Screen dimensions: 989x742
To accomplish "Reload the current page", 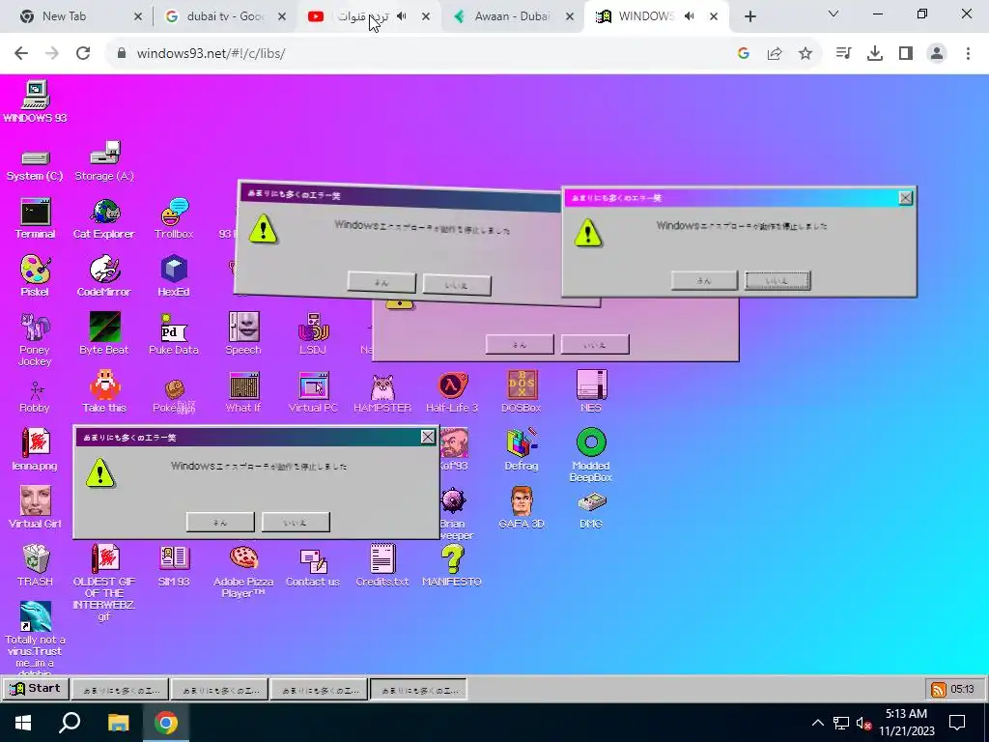I will coord(83,54).
